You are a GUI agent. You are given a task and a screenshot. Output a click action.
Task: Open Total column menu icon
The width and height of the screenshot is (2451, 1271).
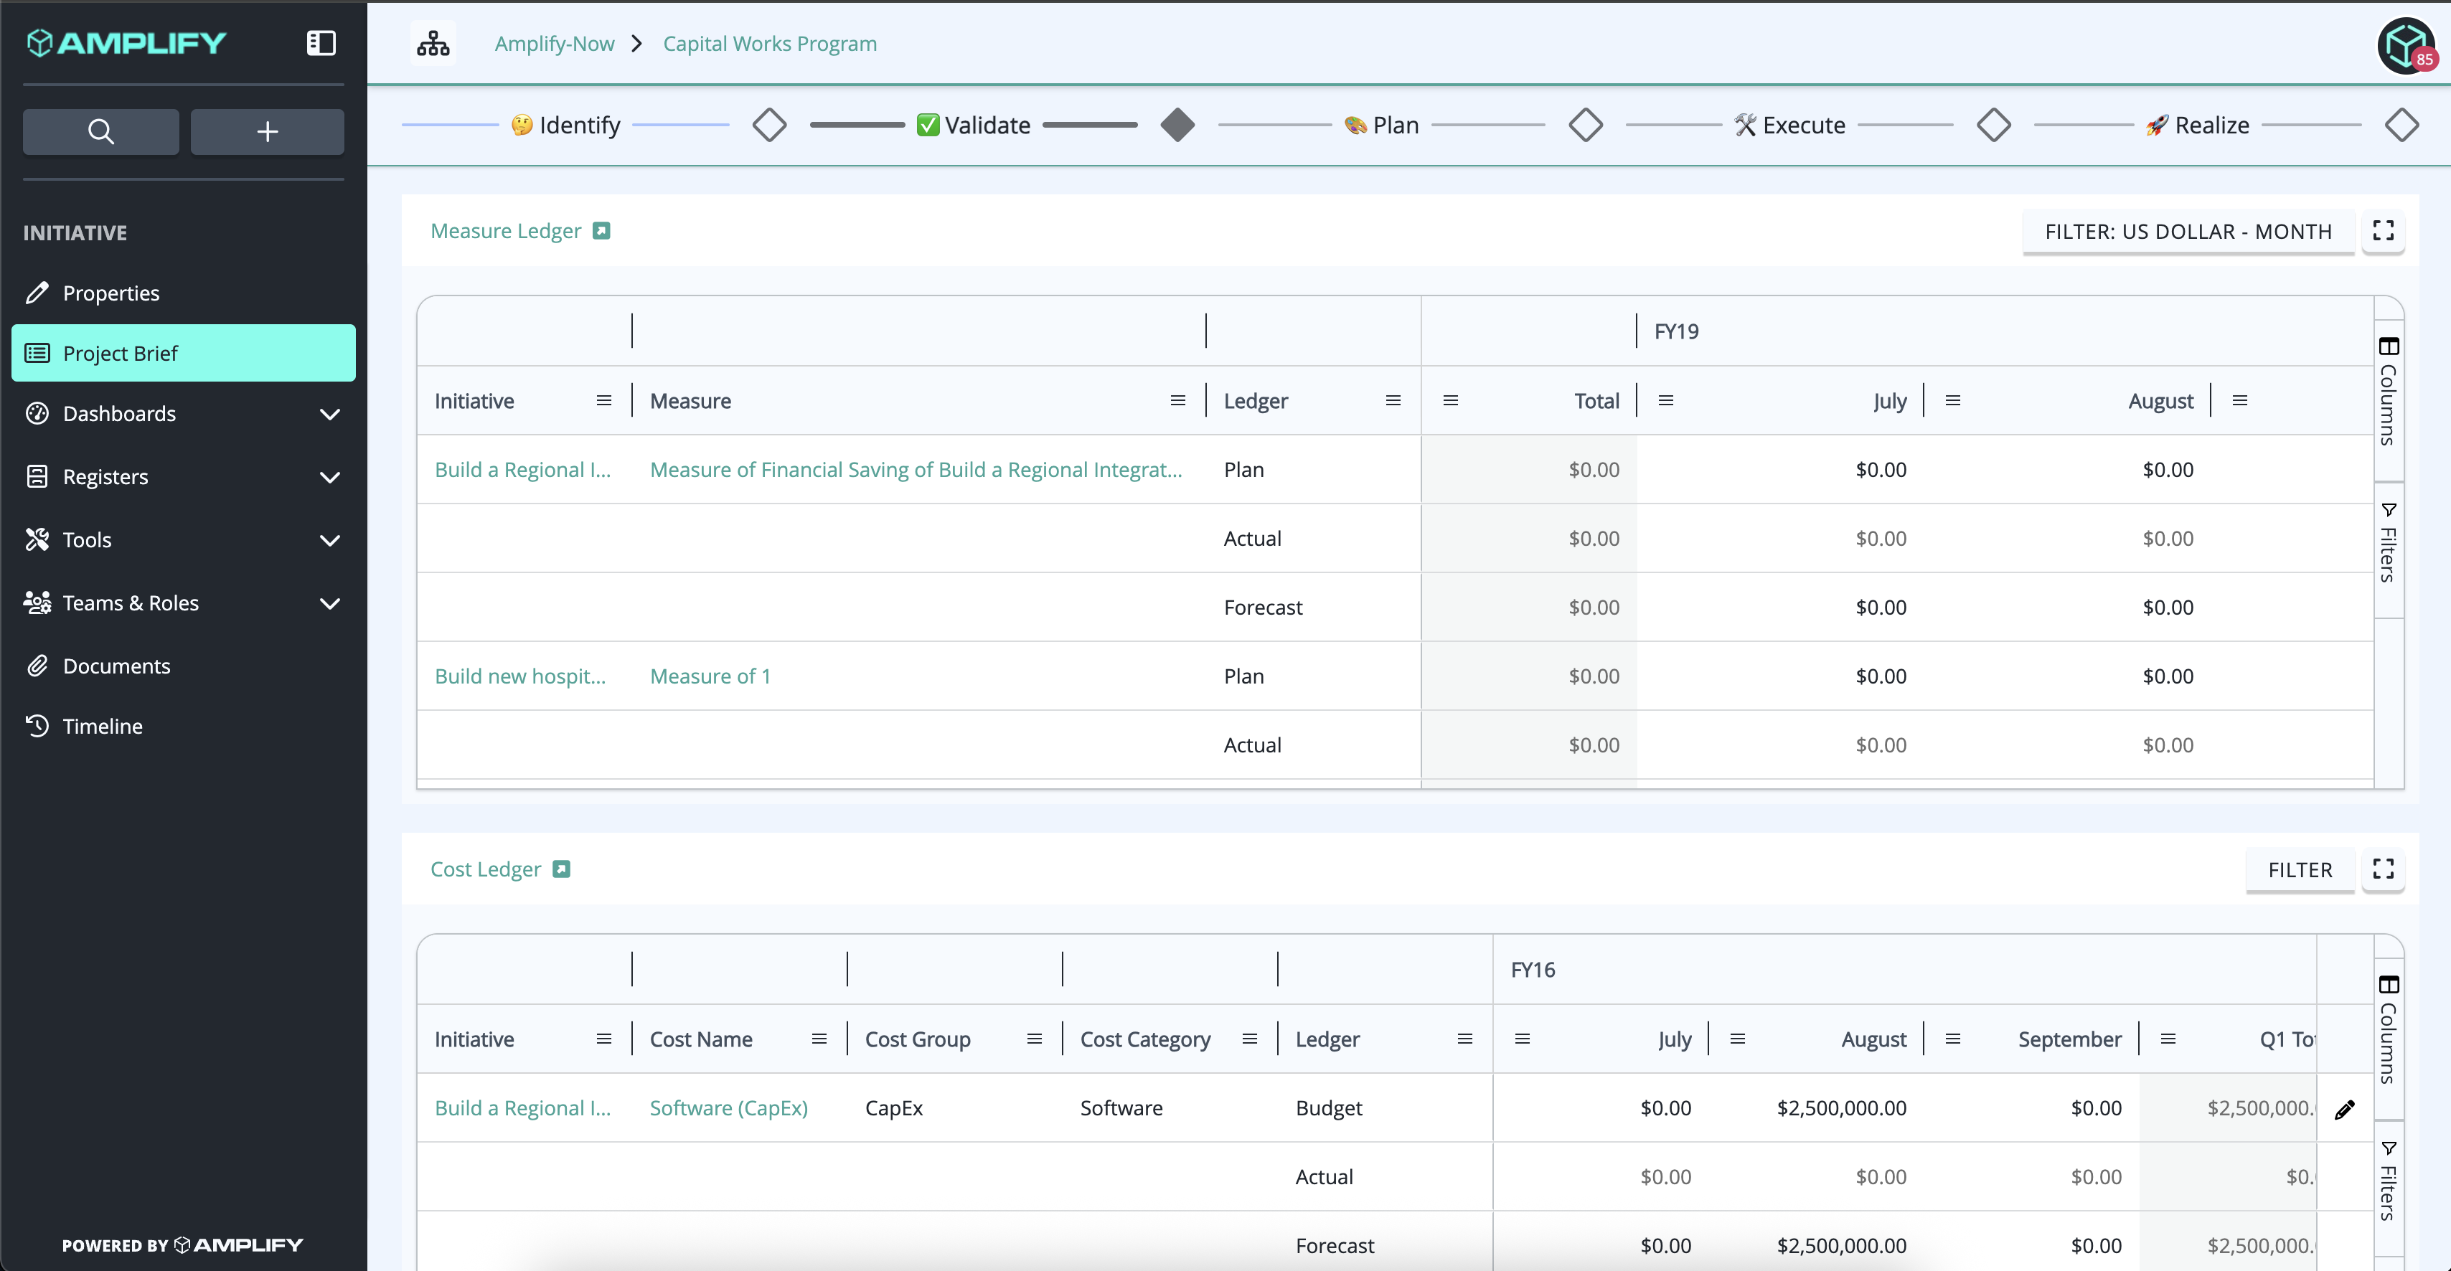1451,400
